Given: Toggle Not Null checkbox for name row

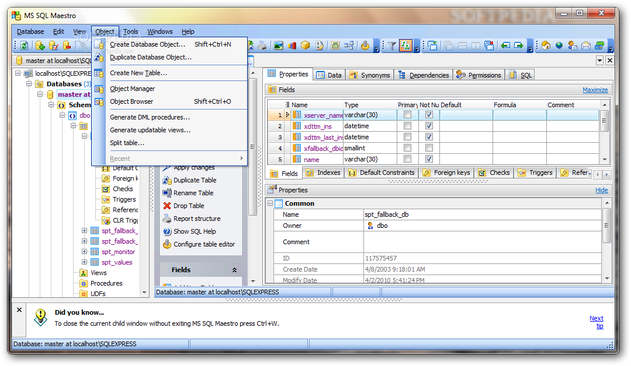Looking at the screenshot, I should 429,159.
